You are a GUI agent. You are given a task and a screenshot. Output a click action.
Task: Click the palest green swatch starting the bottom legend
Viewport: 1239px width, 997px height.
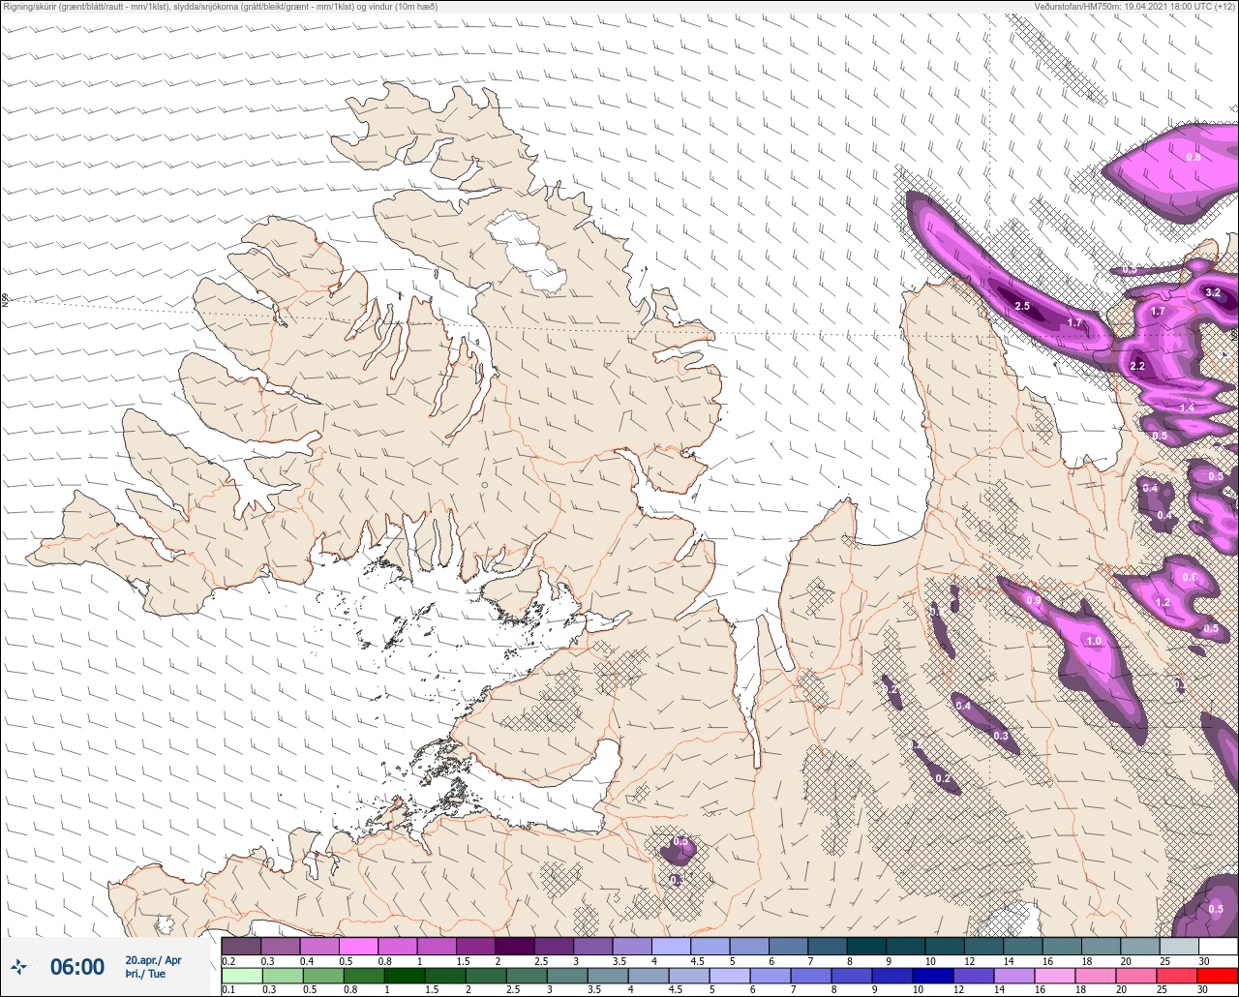[x=241, y=974]
